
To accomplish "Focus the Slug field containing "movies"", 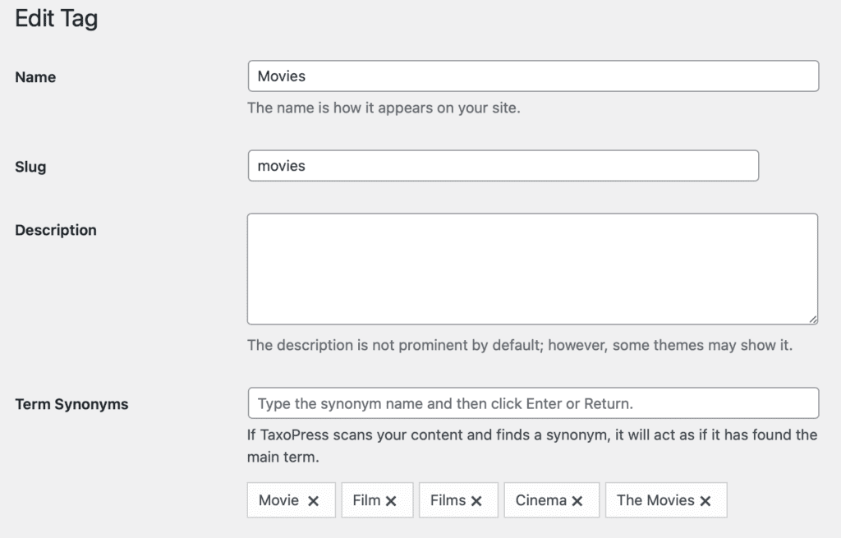I will tap(503, 166).
